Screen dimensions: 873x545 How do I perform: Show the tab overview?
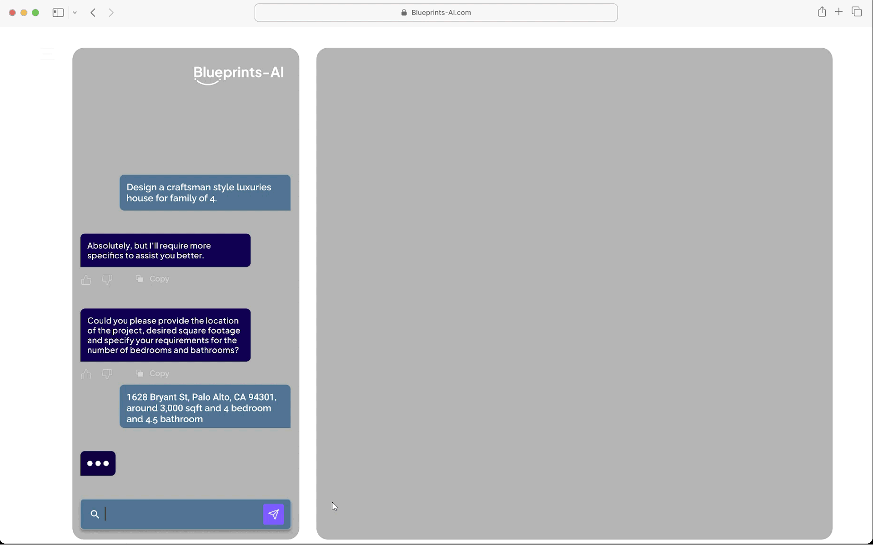tap(857, 12)
